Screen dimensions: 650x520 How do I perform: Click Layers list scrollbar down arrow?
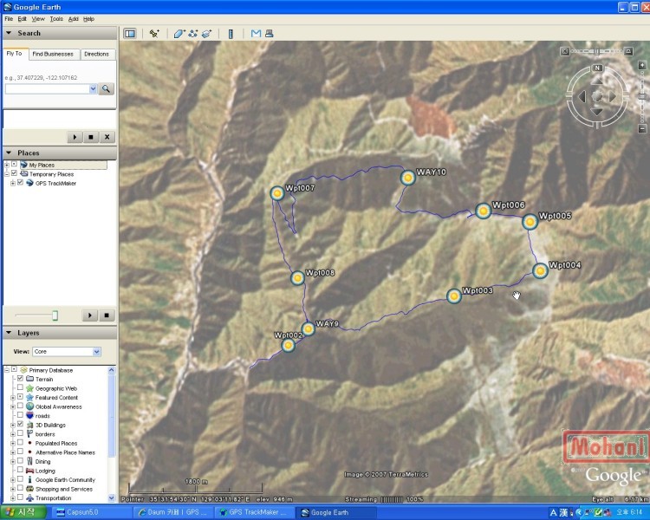tap(112, 497)
